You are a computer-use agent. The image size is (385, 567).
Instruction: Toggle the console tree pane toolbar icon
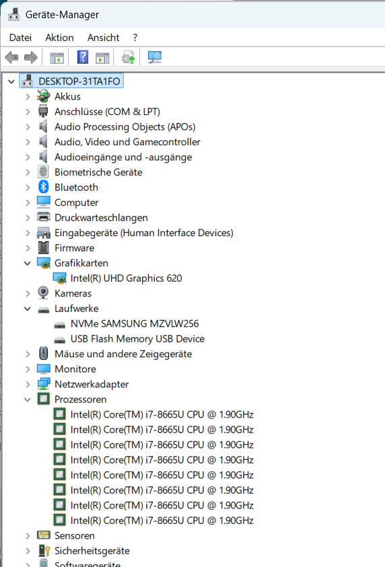pyautogui.click(x=57, y=57)
